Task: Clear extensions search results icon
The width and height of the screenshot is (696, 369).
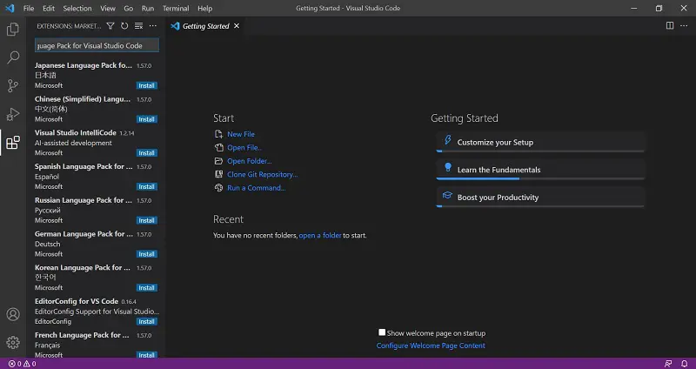Action: 138,26
